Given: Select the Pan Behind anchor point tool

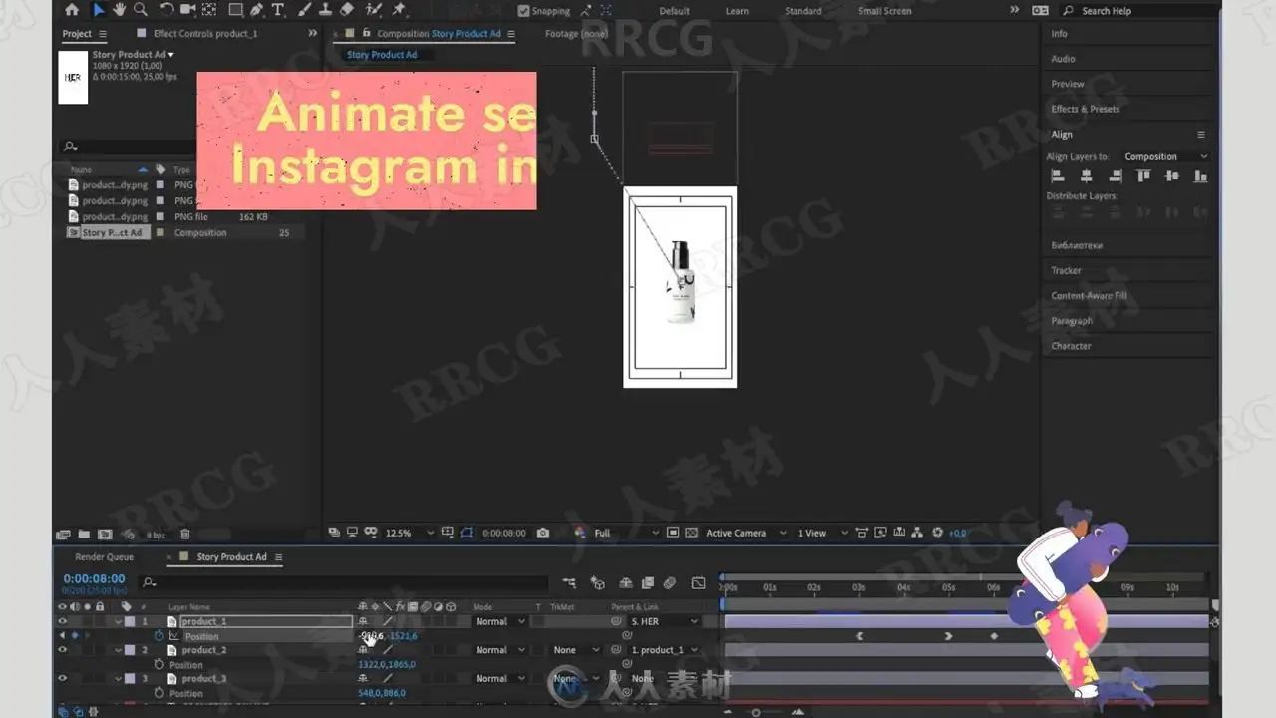Looking at the screenshot, I should click(x=208, y=10).
